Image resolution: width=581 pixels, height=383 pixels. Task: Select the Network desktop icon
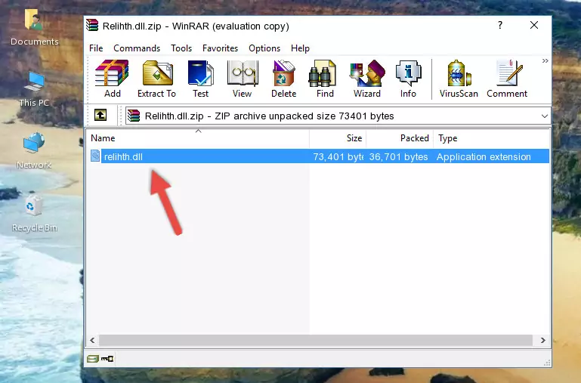[x=34, y=151]
